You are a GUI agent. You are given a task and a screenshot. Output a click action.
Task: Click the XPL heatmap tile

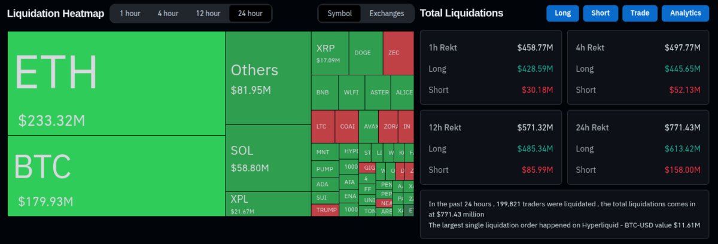click(267, 203)
